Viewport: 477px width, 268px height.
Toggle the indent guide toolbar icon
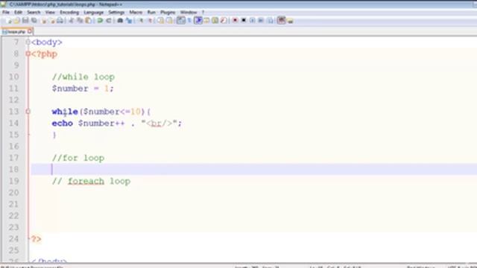pos(198,21)
